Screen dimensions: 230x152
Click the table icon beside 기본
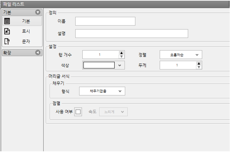[x=7, y=21]
